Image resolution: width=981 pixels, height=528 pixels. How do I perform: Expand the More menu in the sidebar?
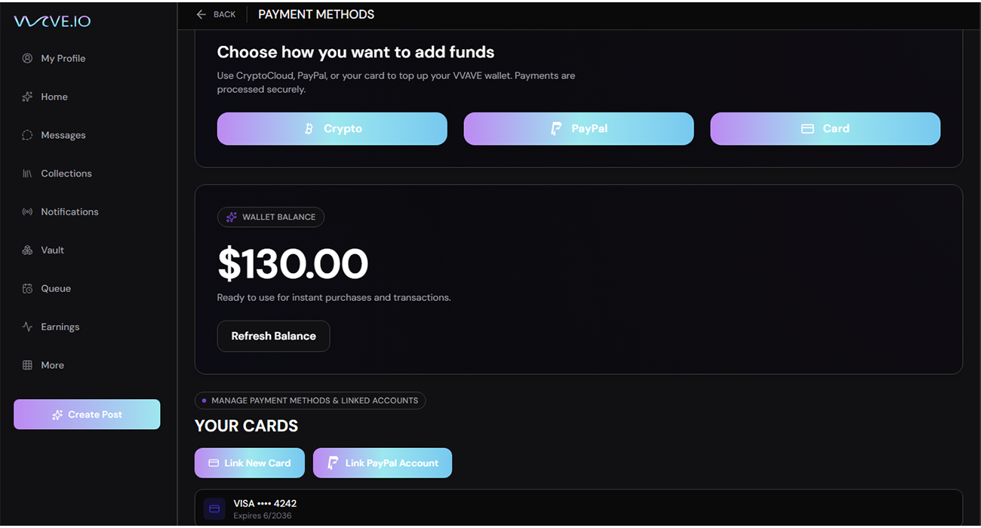coord(53,364)
